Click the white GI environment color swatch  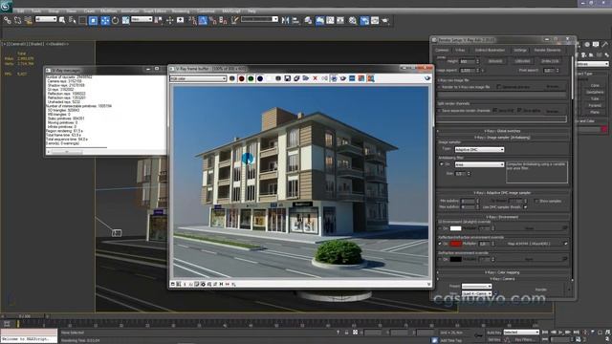[455, 228]
